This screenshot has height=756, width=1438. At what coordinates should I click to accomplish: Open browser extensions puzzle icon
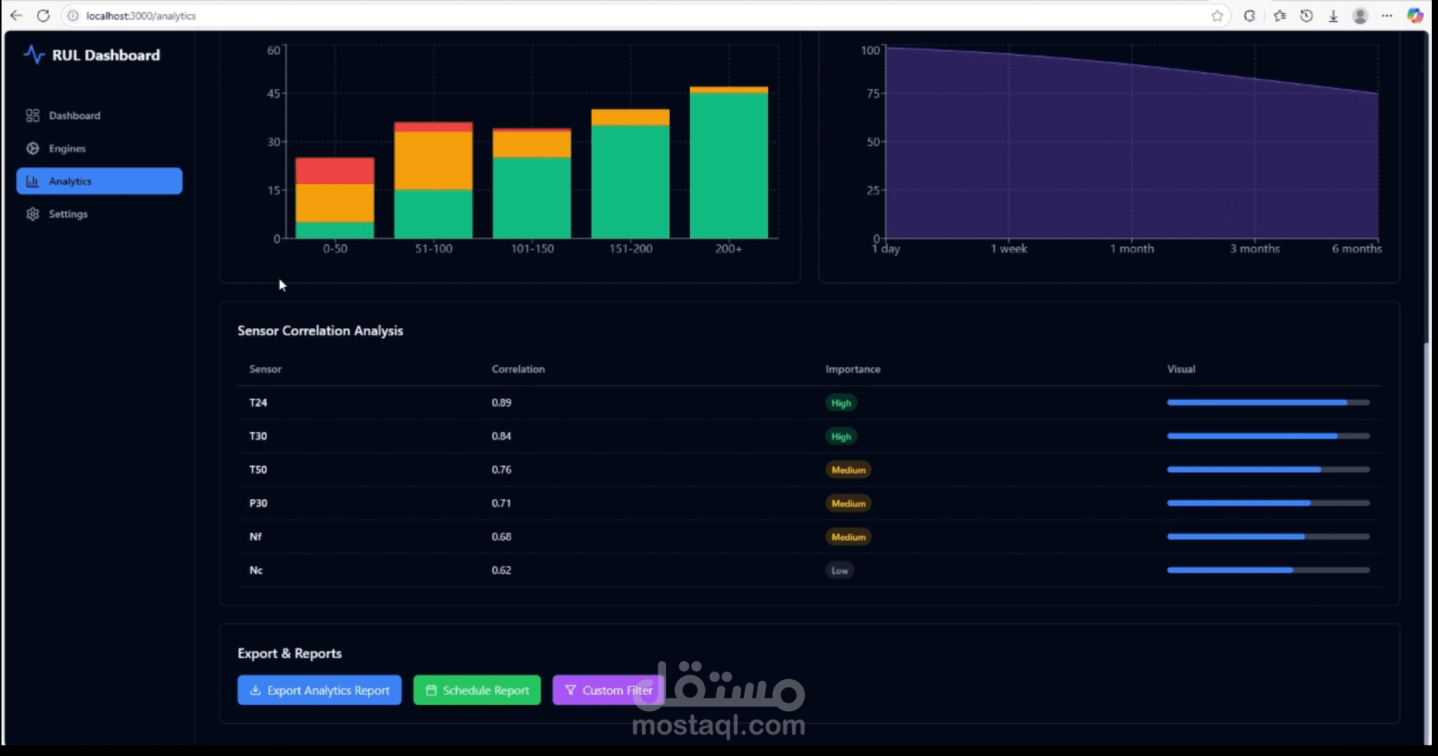point(1249,15)
